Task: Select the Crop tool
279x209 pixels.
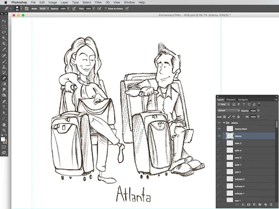Action: [4, 44]
